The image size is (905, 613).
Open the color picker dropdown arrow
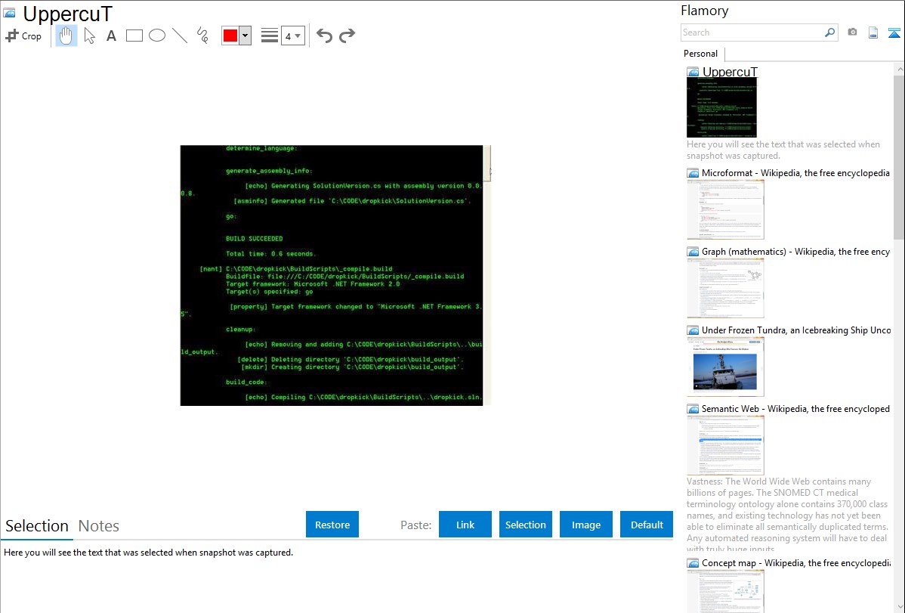click(x=245, y=36)
